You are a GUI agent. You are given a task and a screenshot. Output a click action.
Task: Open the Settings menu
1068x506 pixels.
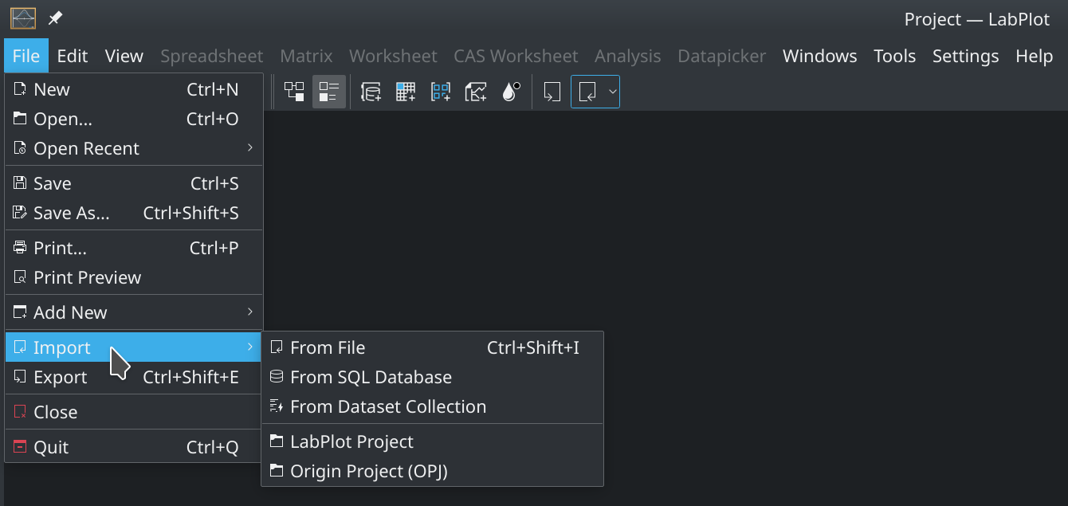click(965, 56)
